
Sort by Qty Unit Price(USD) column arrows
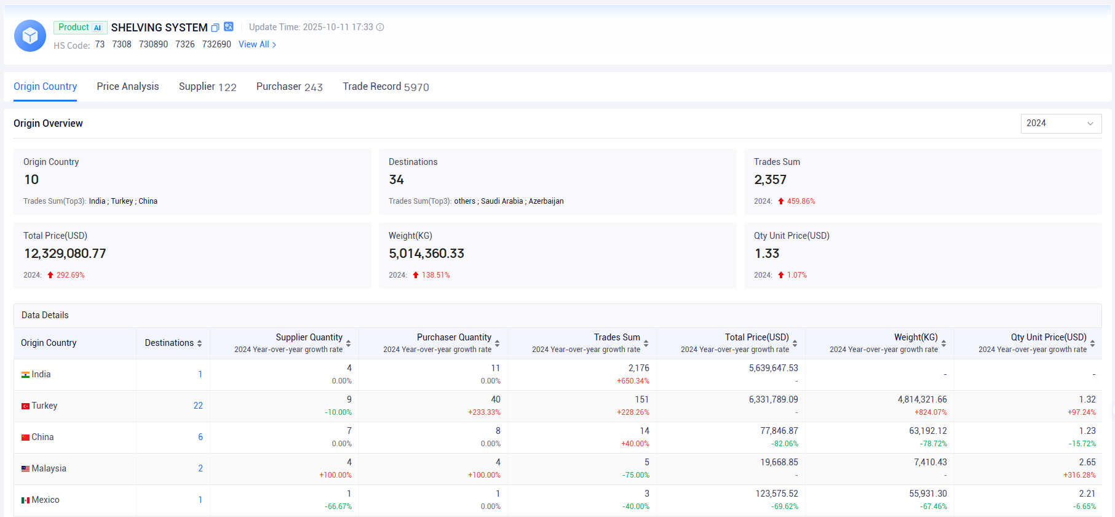(x=1092, y=343)
